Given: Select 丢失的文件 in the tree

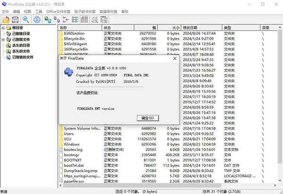Looking at the screenshot, I should (21, 51).
